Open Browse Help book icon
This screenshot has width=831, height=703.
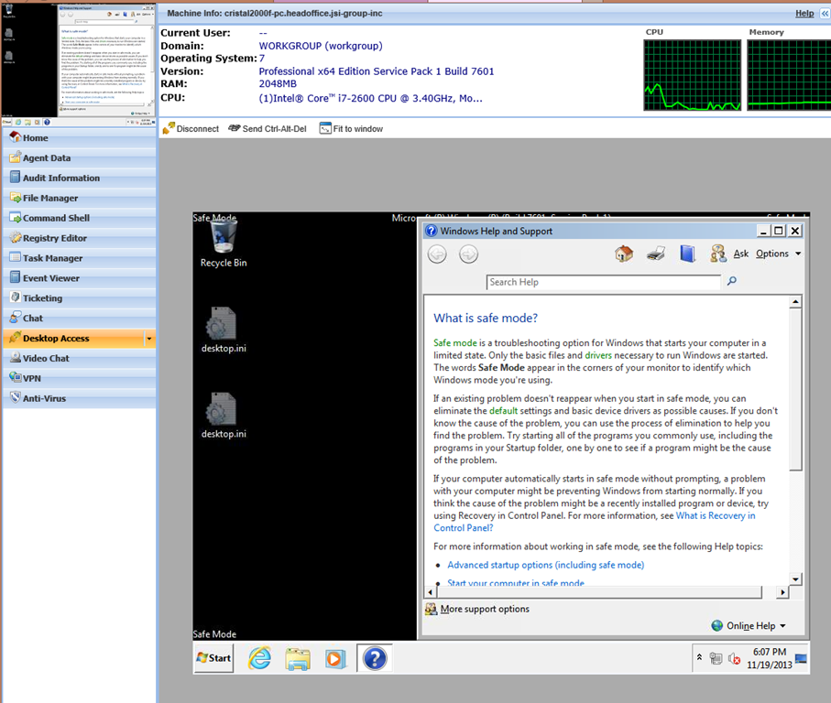[687, 254]
